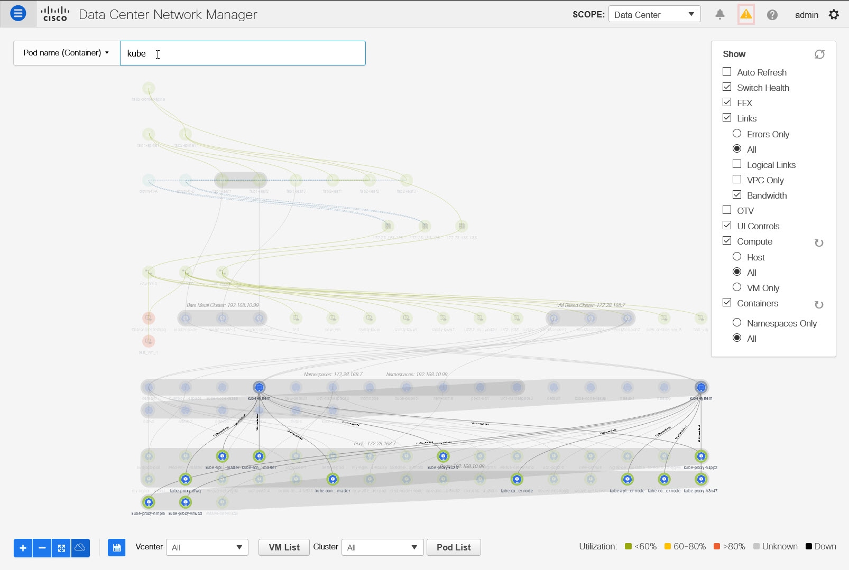Open the VM List

point(284,547)
